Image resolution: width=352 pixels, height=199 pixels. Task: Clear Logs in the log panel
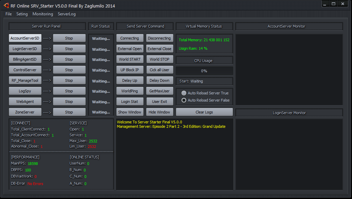(x=204, y=112)
